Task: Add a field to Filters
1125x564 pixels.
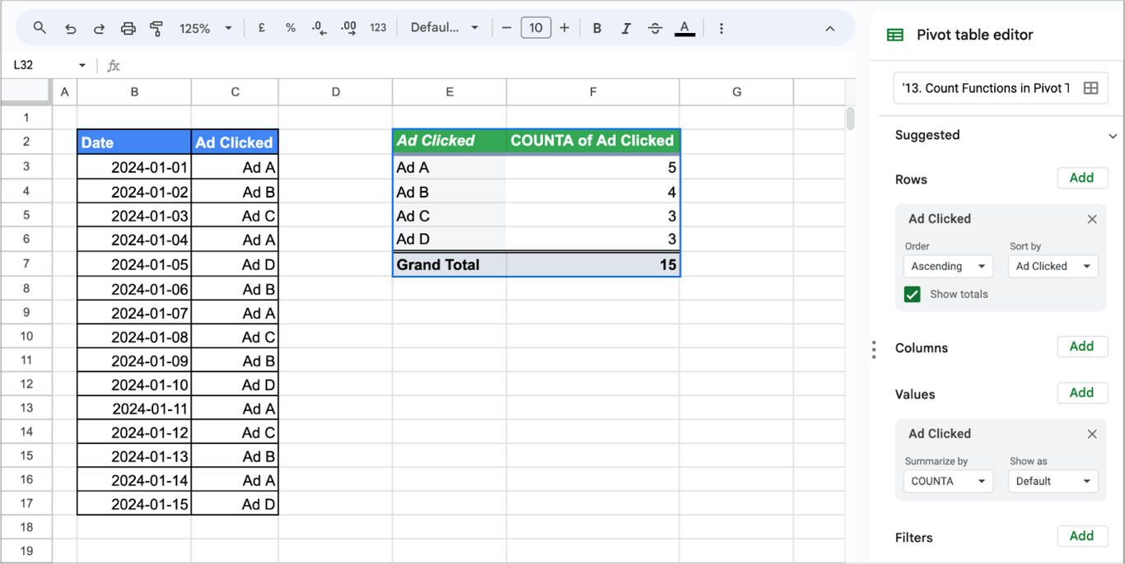Action: [x=1081, y=536]
